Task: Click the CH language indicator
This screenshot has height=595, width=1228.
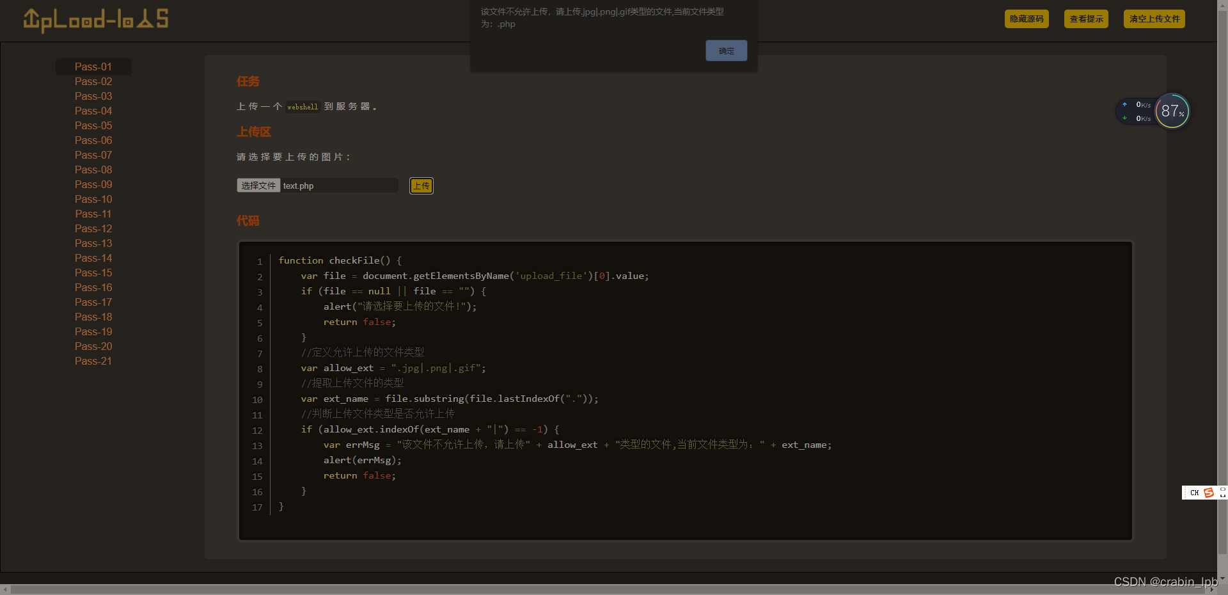Action: pyautogui.click(x=1194, y=493)
